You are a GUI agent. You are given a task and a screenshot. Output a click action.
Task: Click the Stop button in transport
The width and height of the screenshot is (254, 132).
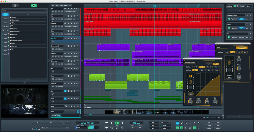point(122,123)
